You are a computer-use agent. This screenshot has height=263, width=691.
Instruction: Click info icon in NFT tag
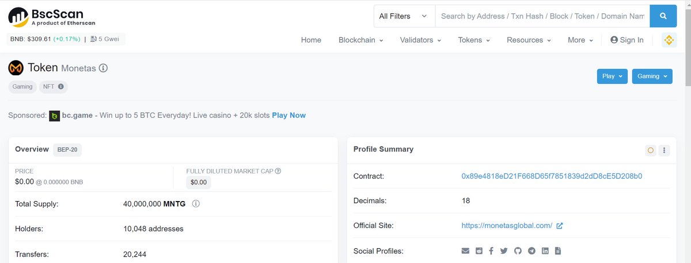[x=61, y=87]
